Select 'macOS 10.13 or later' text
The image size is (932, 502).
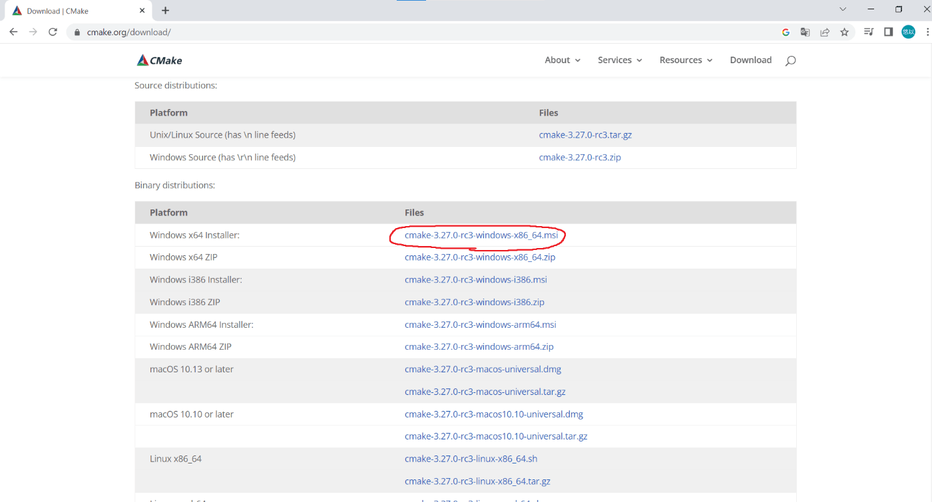[192, 369]
